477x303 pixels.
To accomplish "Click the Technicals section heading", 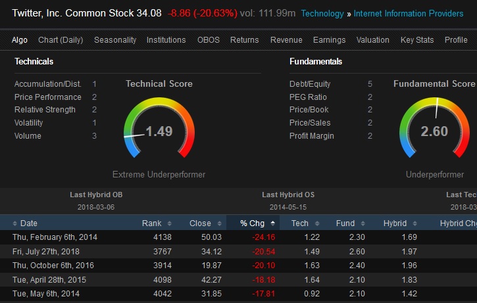I will 34,61.
